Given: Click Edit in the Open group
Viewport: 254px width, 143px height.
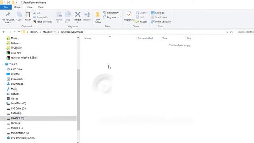Looking at the screenshot, I should click(x=140, y=17).
